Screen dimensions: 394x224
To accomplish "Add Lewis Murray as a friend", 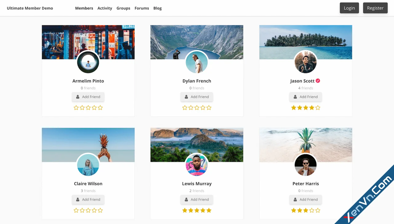I will (197, 199).
